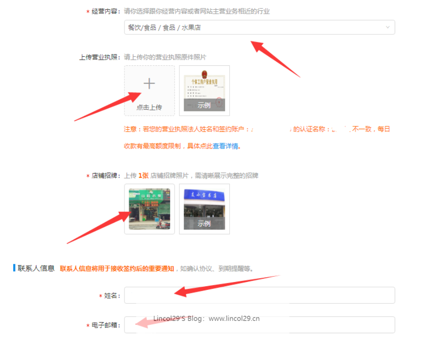Focus the 姓名 input field

(259, 296)
